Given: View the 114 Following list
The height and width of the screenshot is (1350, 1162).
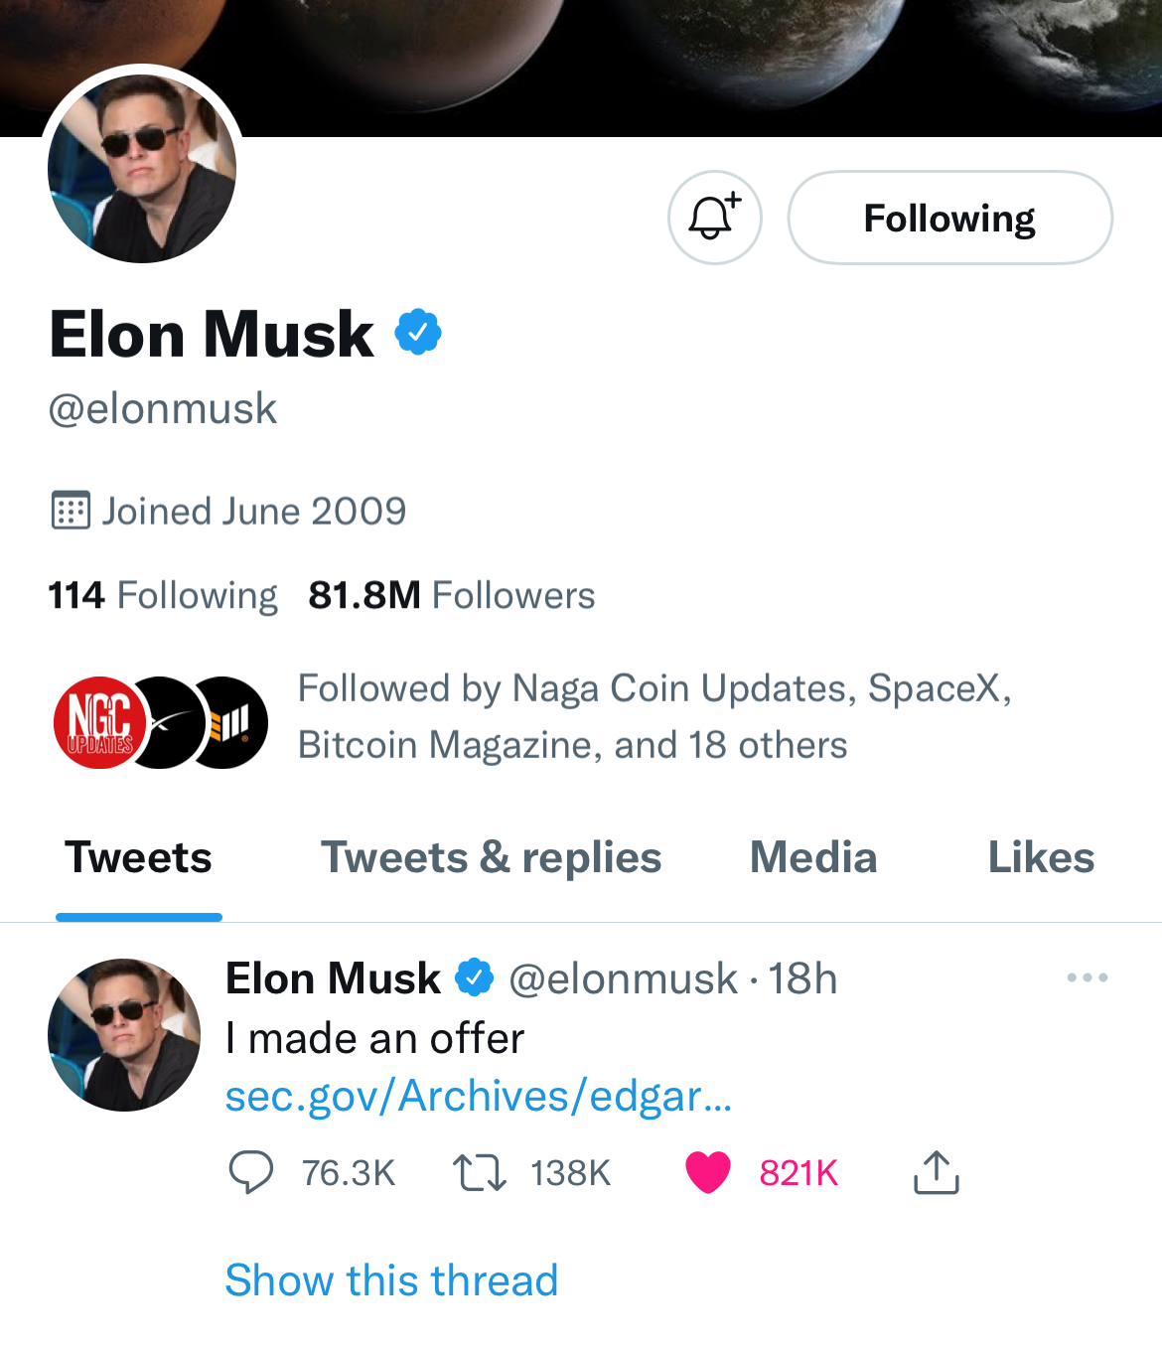Looking at the screenshot, I should coord(163,595).
